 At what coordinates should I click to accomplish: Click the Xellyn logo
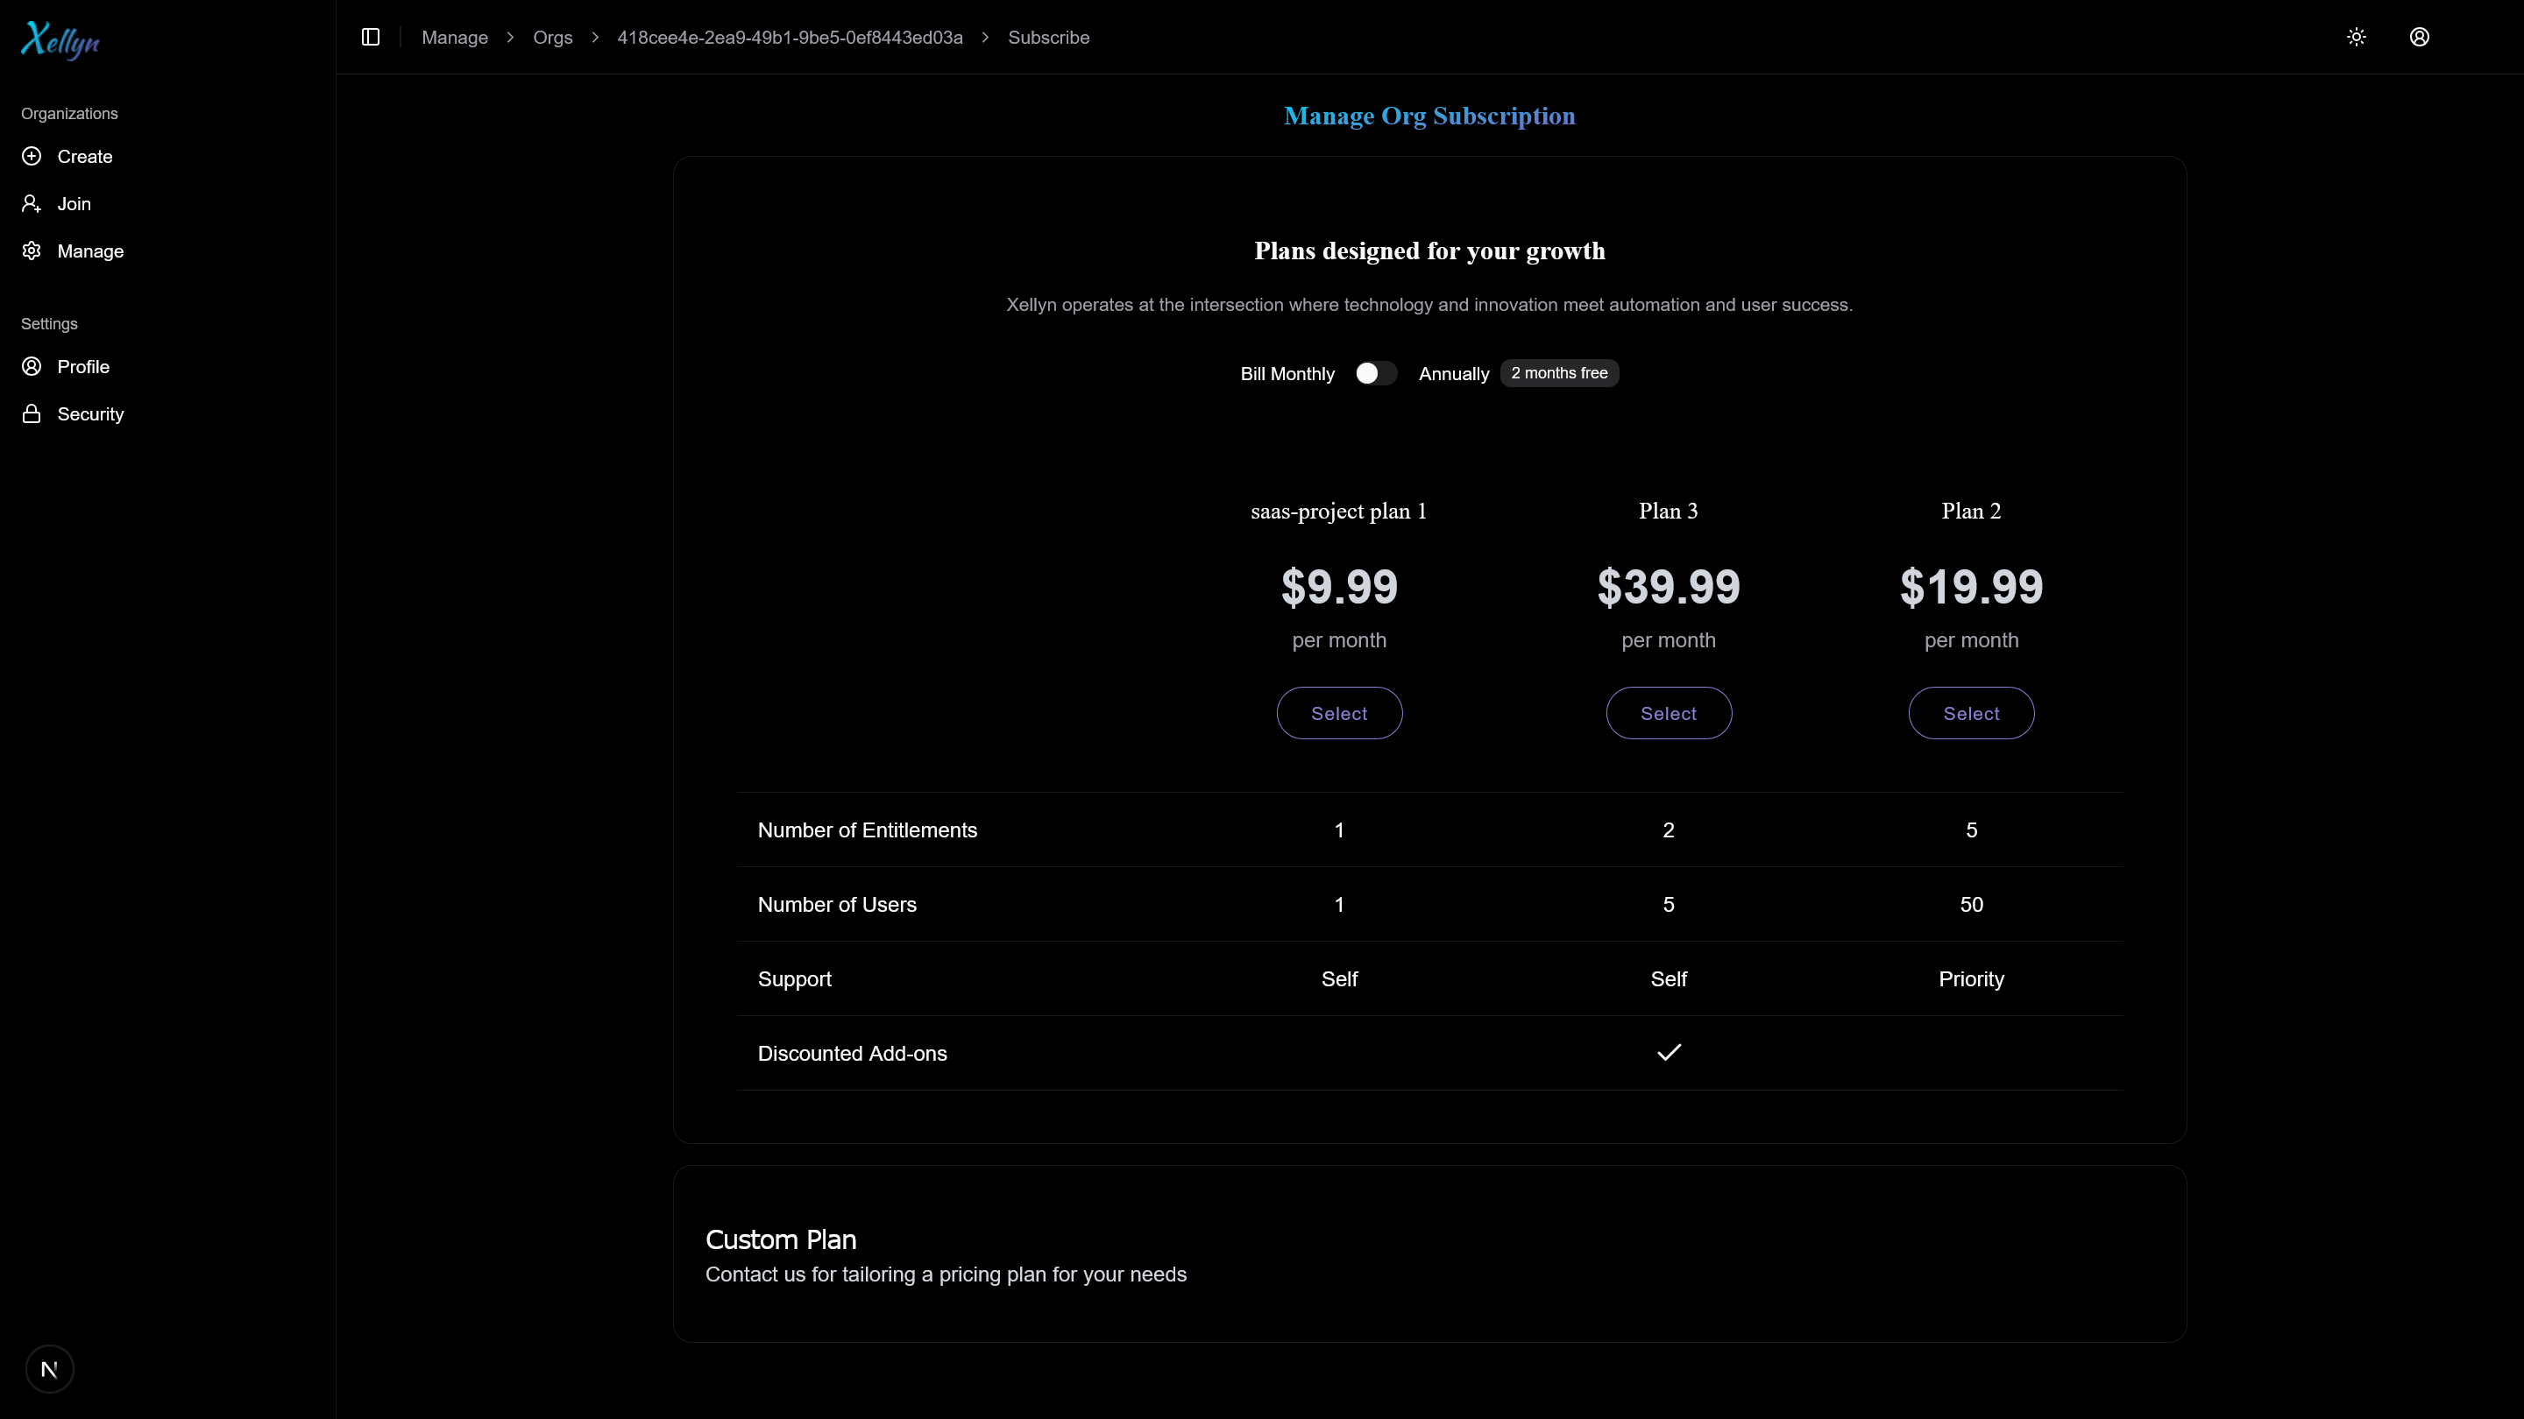[x=60, y=40]
